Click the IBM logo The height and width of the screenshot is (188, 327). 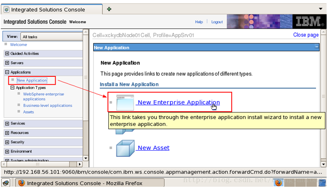(x=309, y=21)
